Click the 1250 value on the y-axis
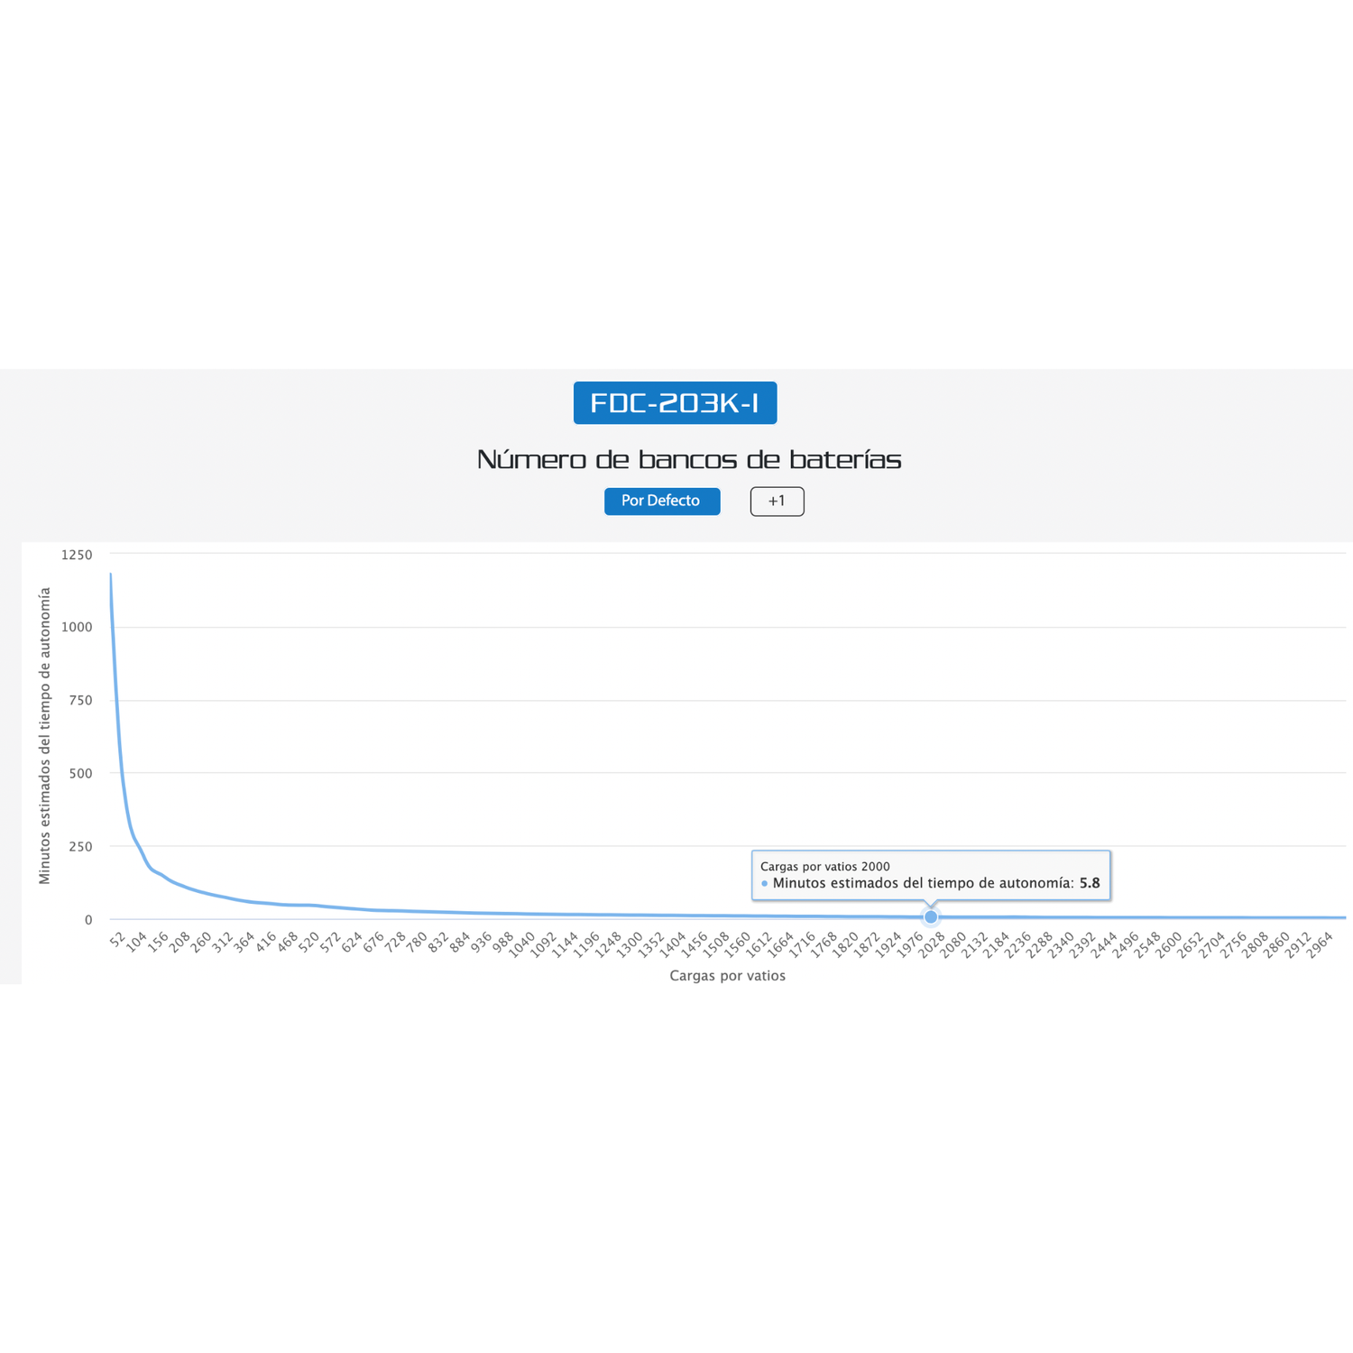Image resolution: width=1353 pixels, height=1353 pixels. (x=77, y=555)
